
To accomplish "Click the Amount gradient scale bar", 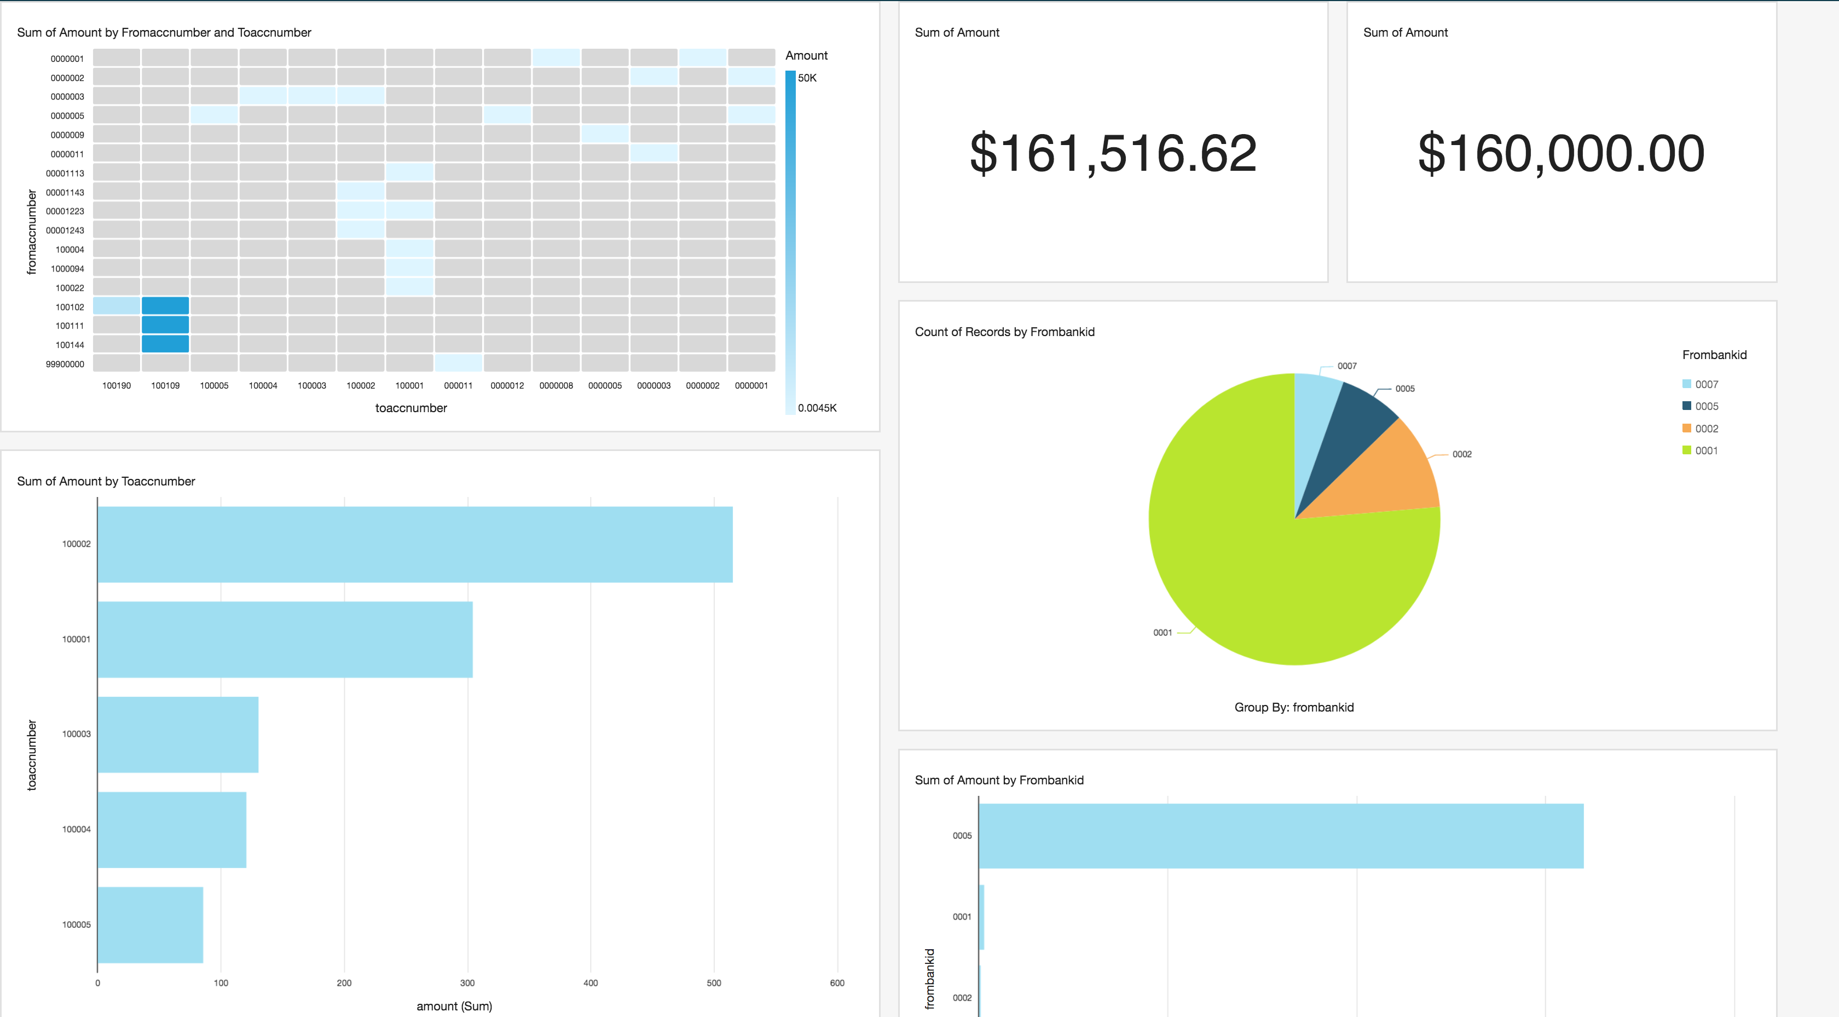I will point(790,243).
